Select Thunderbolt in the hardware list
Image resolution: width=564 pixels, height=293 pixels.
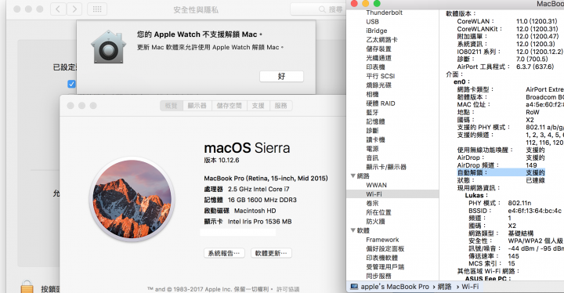pos(384,13)
